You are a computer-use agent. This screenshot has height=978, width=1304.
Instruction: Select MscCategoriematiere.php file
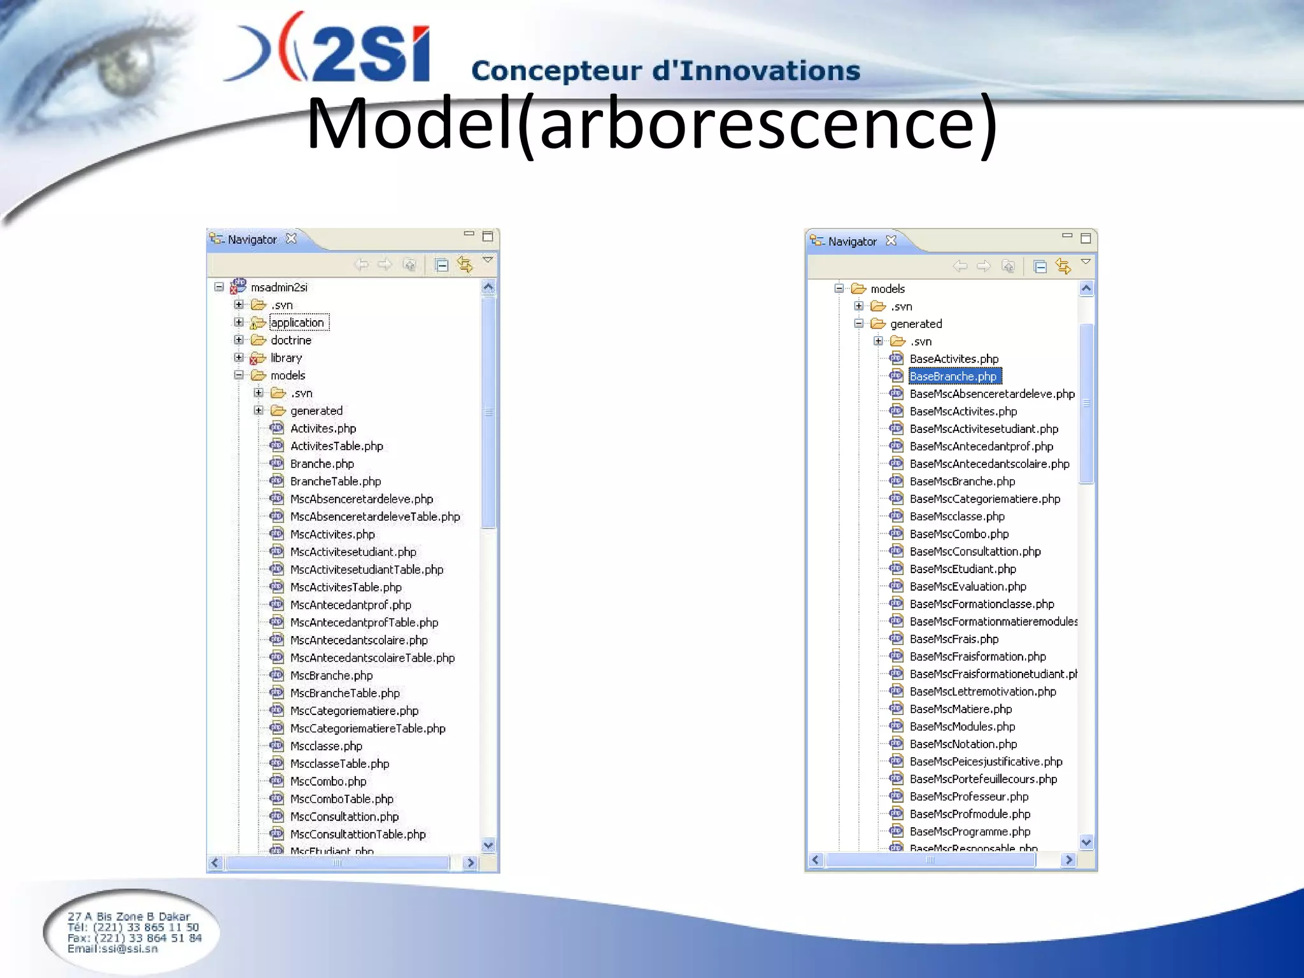pyautogui.click(x=355, y=711)
